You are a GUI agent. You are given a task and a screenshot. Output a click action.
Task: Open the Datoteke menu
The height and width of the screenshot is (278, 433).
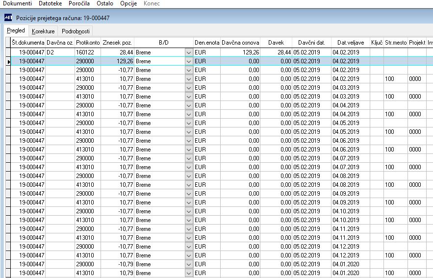tap(50, 3)
